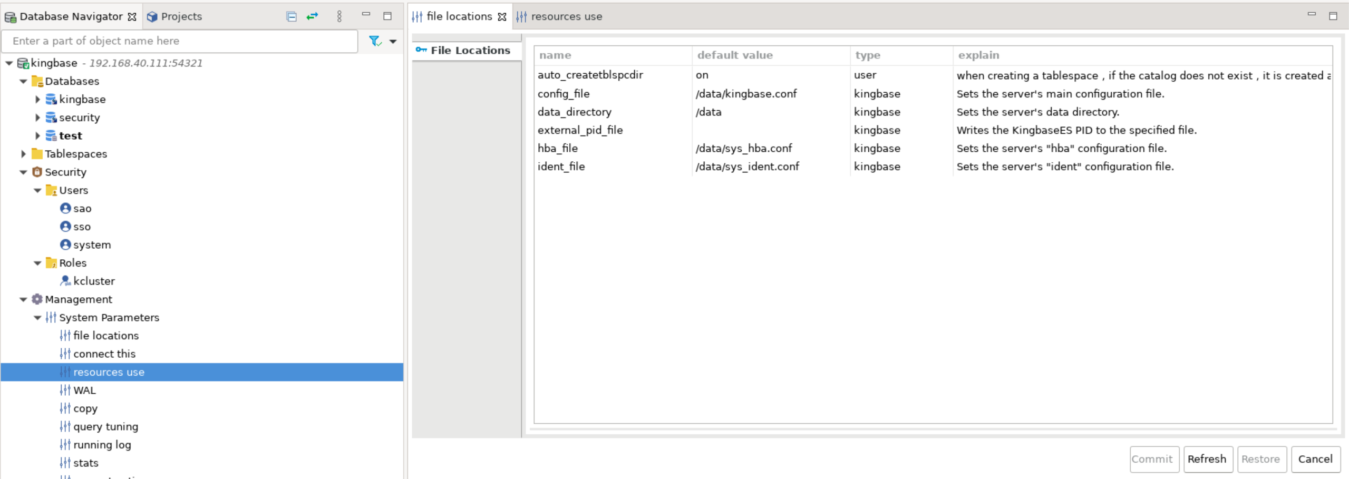This screenshot has height=479, width=1349.
Task: Select the kcluster role icon
Action: point(65,281)
